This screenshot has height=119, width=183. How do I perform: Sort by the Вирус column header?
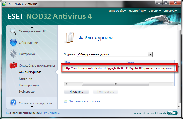149,62
